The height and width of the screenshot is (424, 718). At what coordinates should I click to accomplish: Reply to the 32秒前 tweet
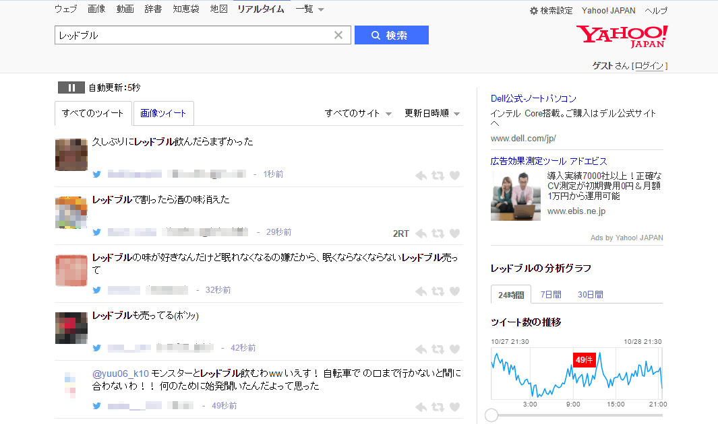coord(421,291)
